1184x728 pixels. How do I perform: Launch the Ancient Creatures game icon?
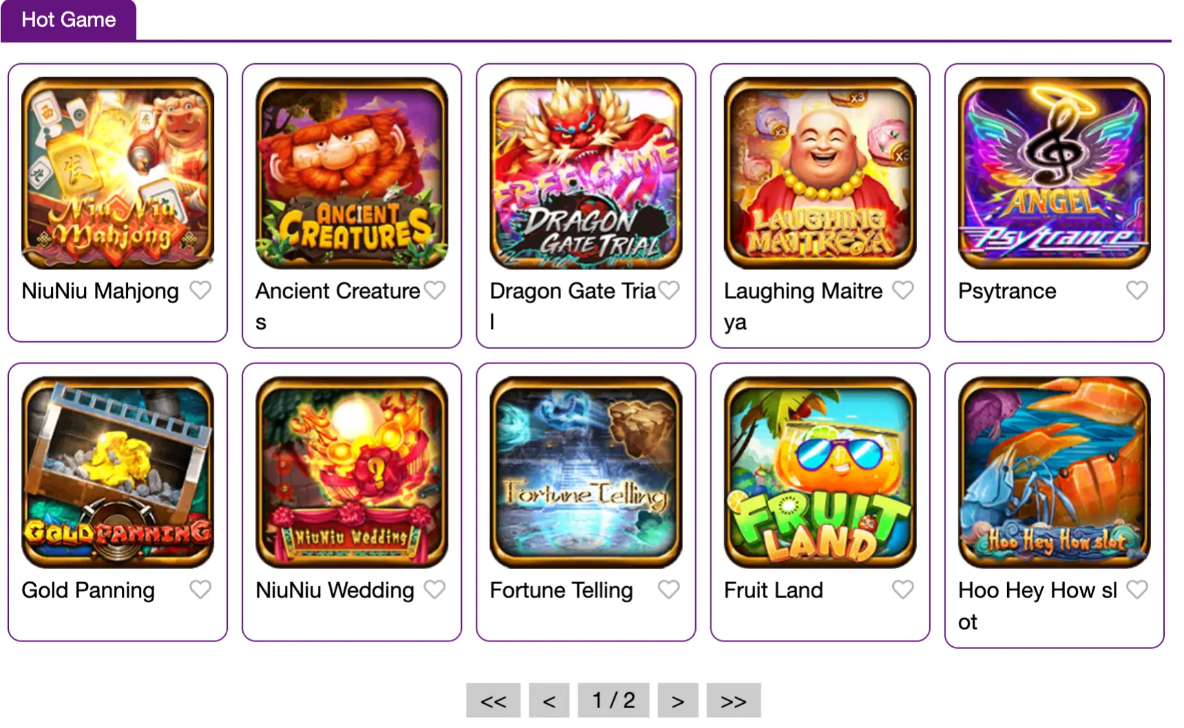352,173
